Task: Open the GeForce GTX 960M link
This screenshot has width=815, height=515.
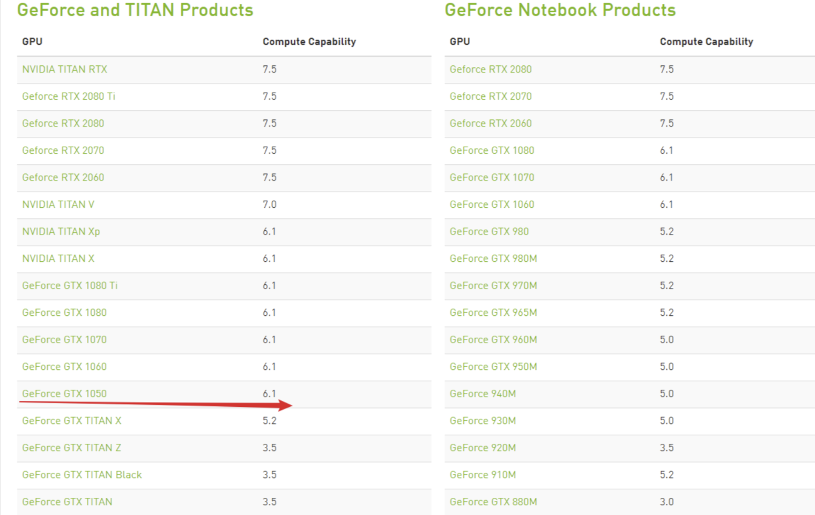Action: click(x=493, y=339)
